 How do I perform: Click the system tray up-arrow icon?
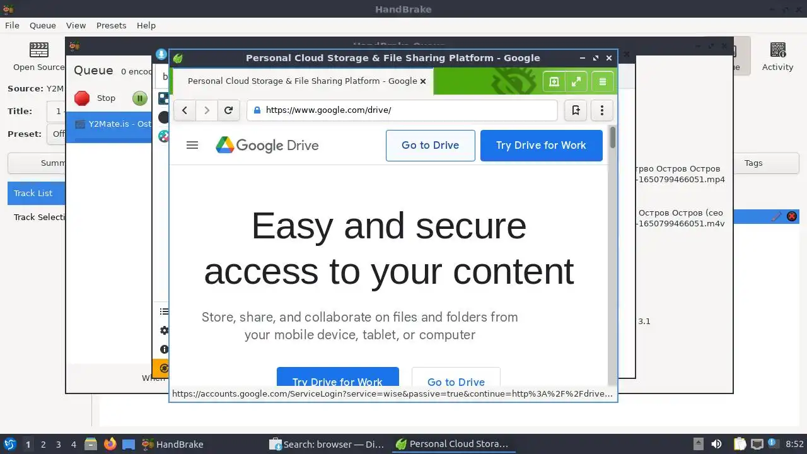pos(698,444)
